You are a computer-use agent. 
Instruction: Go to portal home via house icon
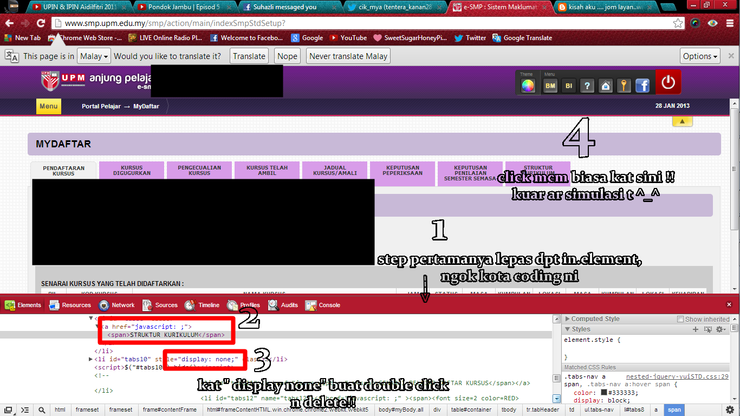pyautogui.click(x=606, y=86)
